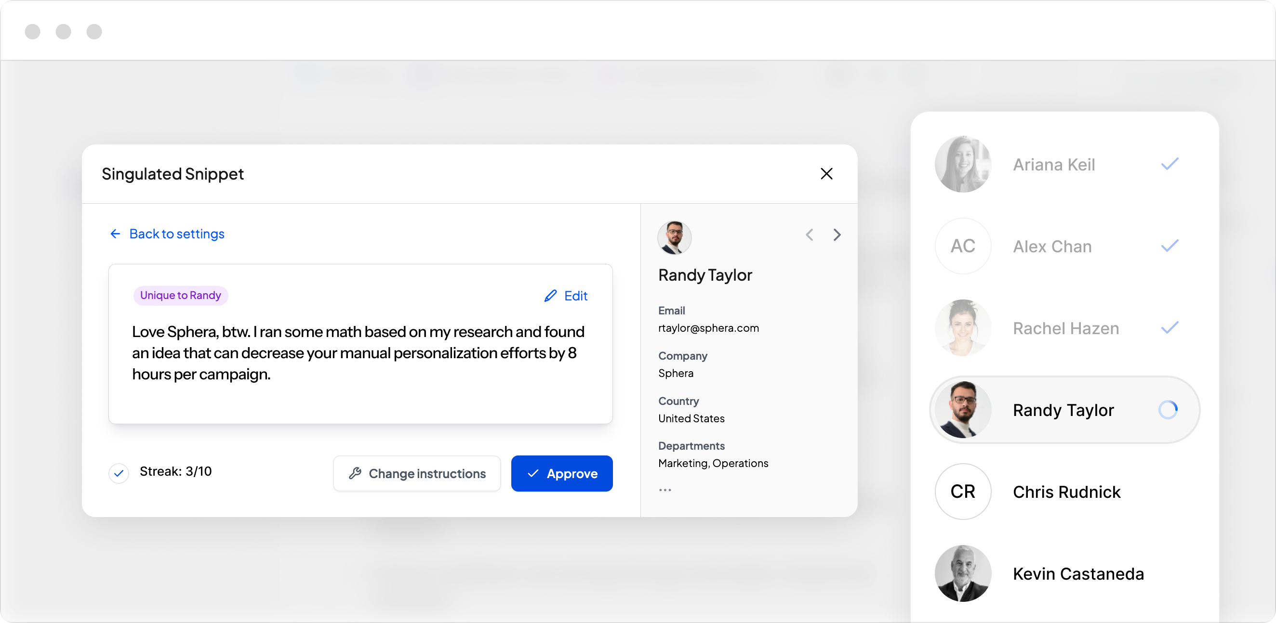1276x623 pixels.
Task: Go to previous contact with left chevron
Action: coord(810,234)
